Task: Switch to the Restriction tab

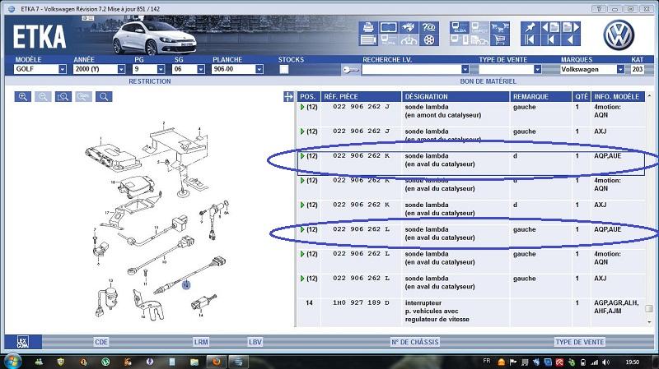Action: point(150,81)
